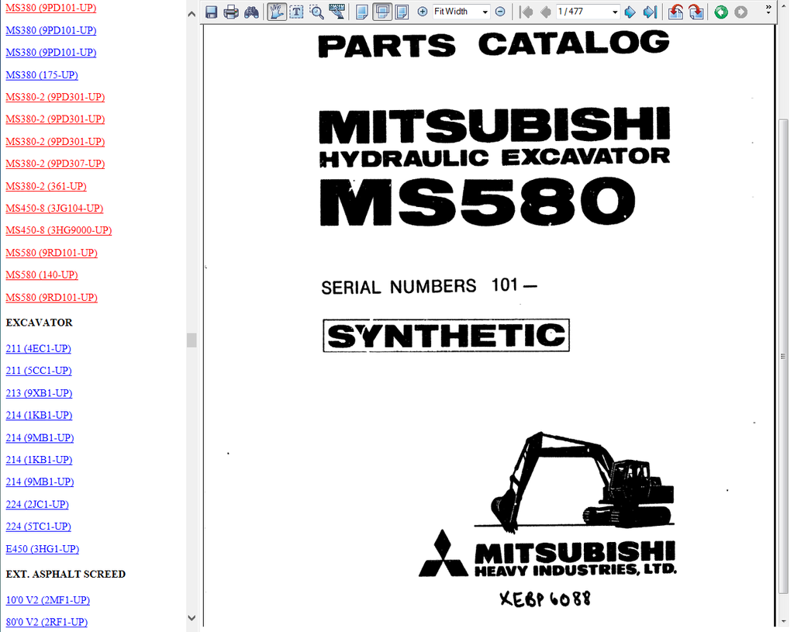The width and height of the screenshot is (794, 632).
Task: Click the EXCAVATOR section heading
Action: click(39, 323)
